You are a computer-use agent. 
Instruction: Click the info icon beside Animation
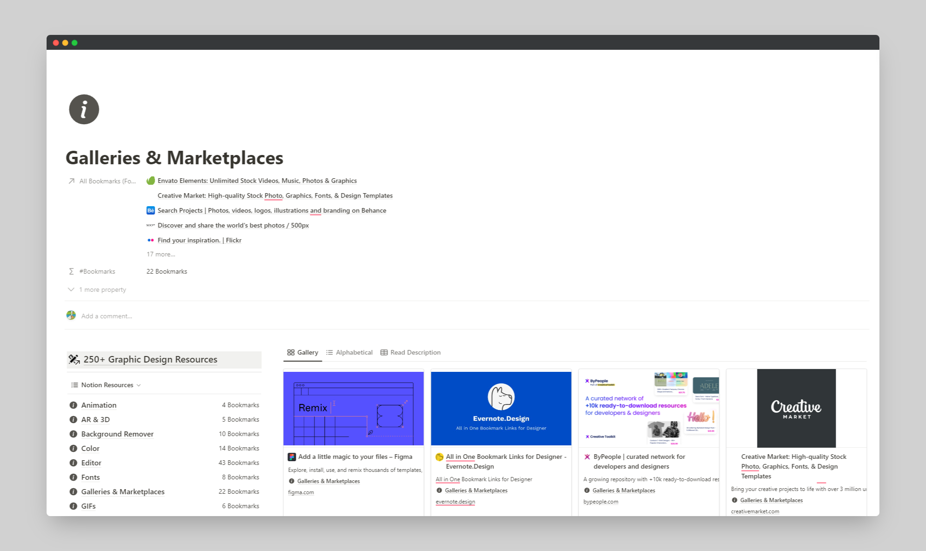tap(73, 405)
